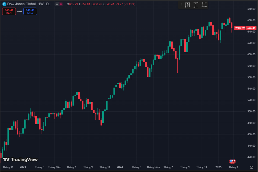Click the US flag event marker icon
Image resolution: width=258 pixels, height=172 pixels.
pos(232,161)
